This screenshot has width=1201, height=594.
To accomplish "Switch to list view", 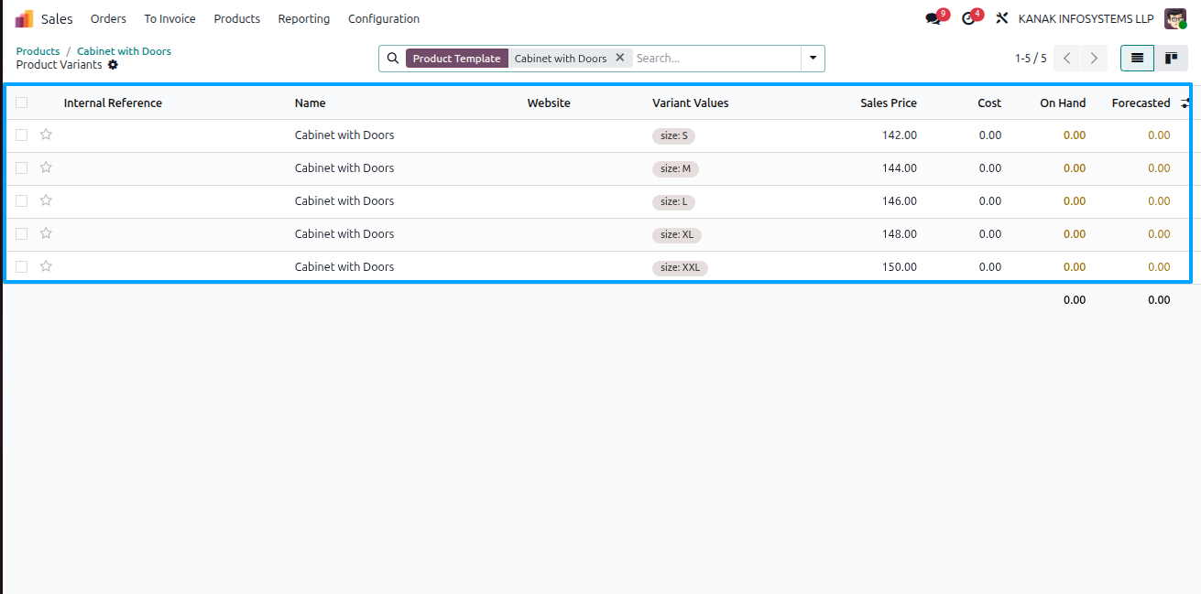I will pyautogui.click(x=1137, y=58).
